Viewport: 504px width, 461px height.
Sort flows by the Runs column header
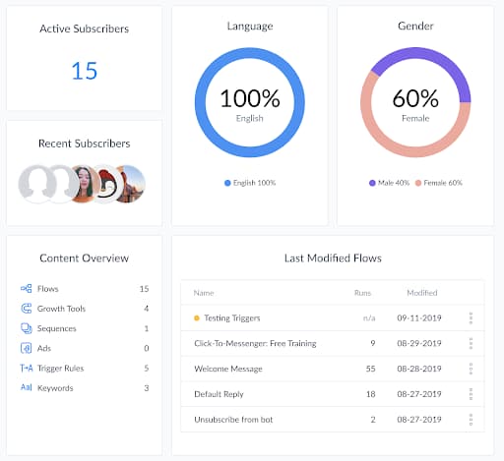point(362,293)
